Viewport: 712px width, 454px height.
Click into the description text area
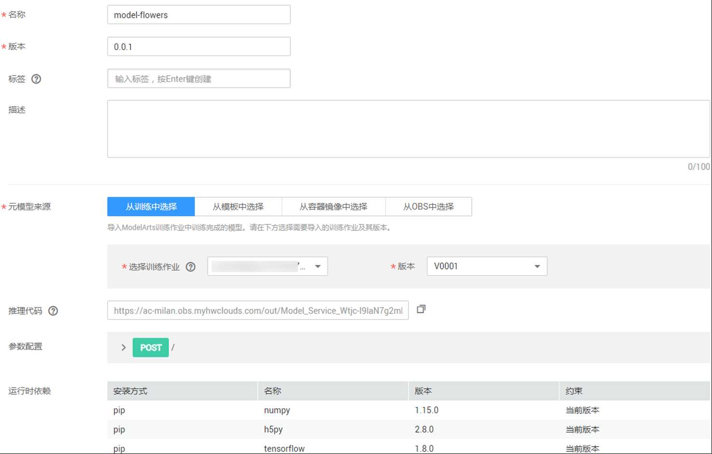coord(409,129)
